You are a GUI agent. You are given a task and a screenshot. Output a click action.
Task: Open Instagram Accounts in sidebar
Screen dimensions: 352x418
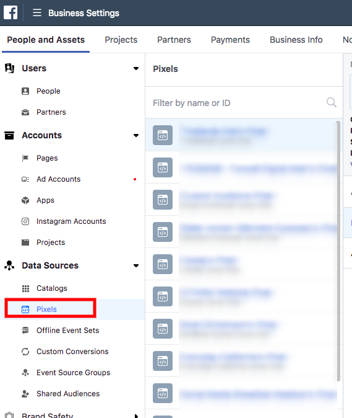click(x=71, y=221)
